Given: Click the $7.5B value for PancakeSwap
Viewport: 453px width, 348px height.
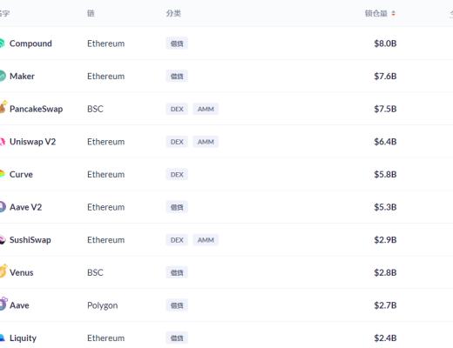Looking at the screenshot, I should coord(385,109).
